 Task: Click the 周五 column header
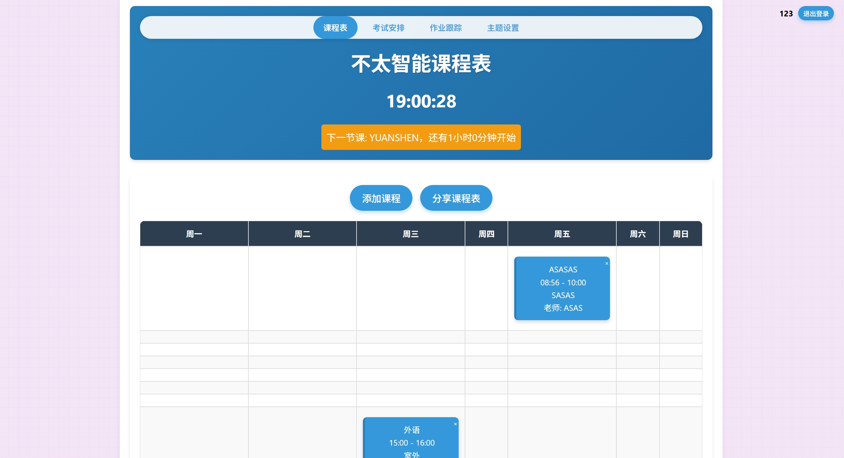coord(562,234)
